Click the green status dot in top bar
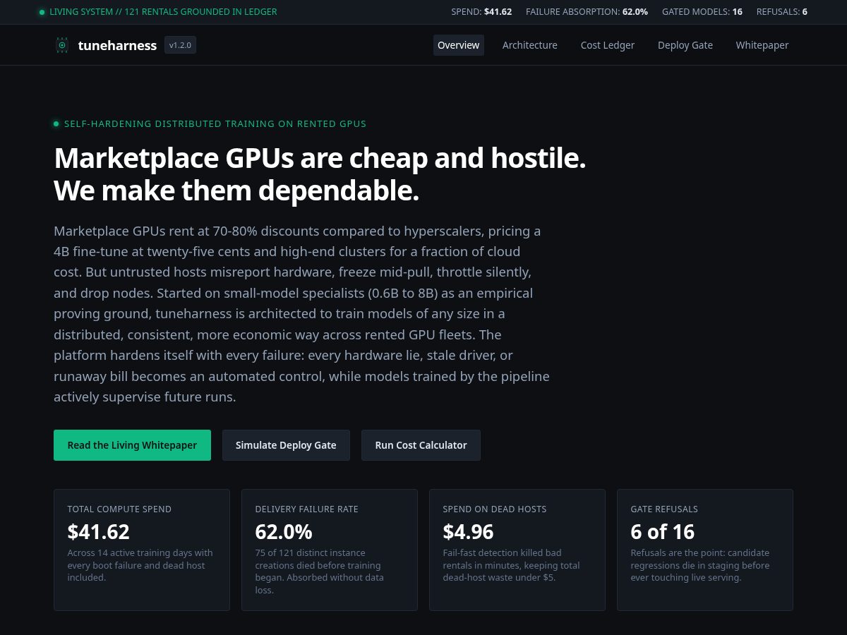Viewport: 847px width, 635px height. [42, 12]
